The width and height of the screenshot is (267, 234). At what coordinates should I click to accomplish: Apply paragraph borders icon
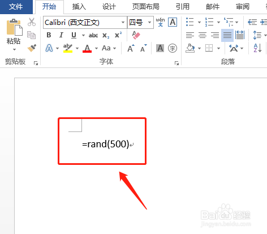(209, 48)
